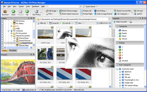Image resolution: width=147 pixels, height=92 pixels.
Task: Select the PICT0004.JPG thumbnail
Action: [45, 74]
